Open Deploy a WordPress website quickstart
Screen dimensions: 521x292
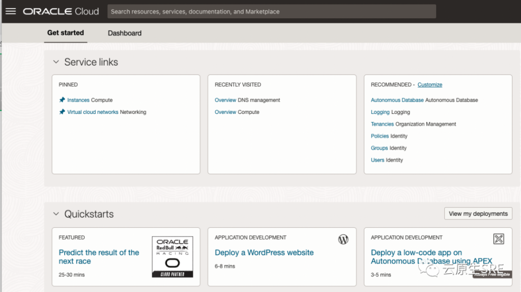(x=264, y=252)
